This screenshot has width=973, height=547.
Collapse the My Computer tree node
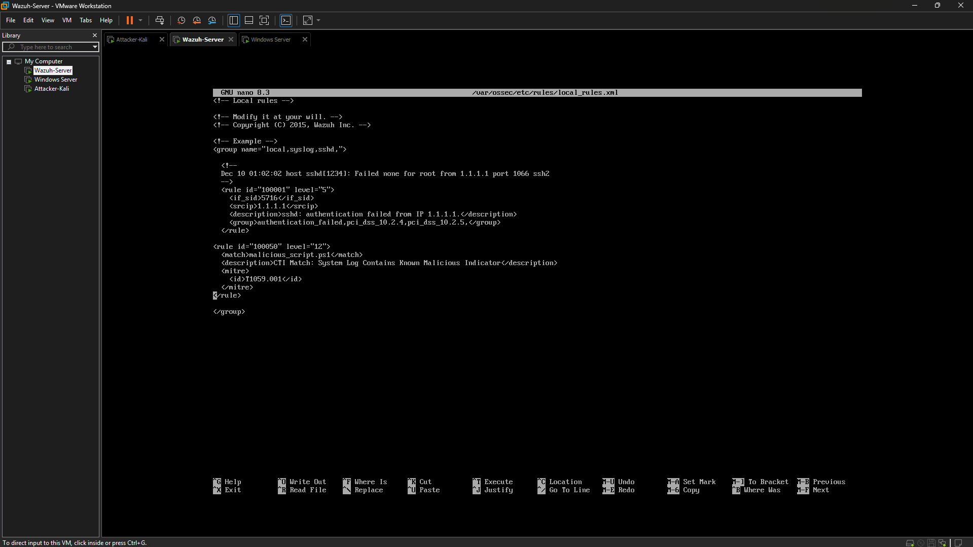coord(9,62)
